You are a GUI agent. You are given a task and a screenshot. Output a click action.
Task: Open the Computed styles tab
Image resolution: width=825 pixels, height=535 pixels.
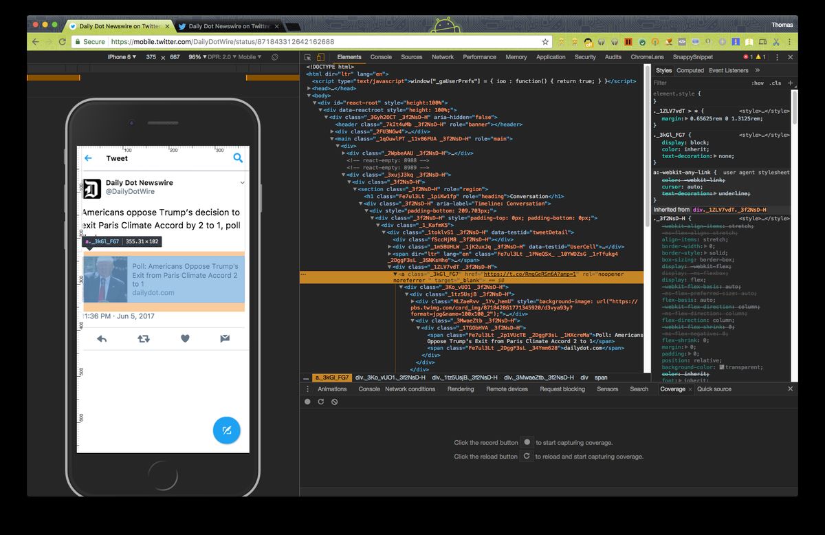tap(690, 70)
